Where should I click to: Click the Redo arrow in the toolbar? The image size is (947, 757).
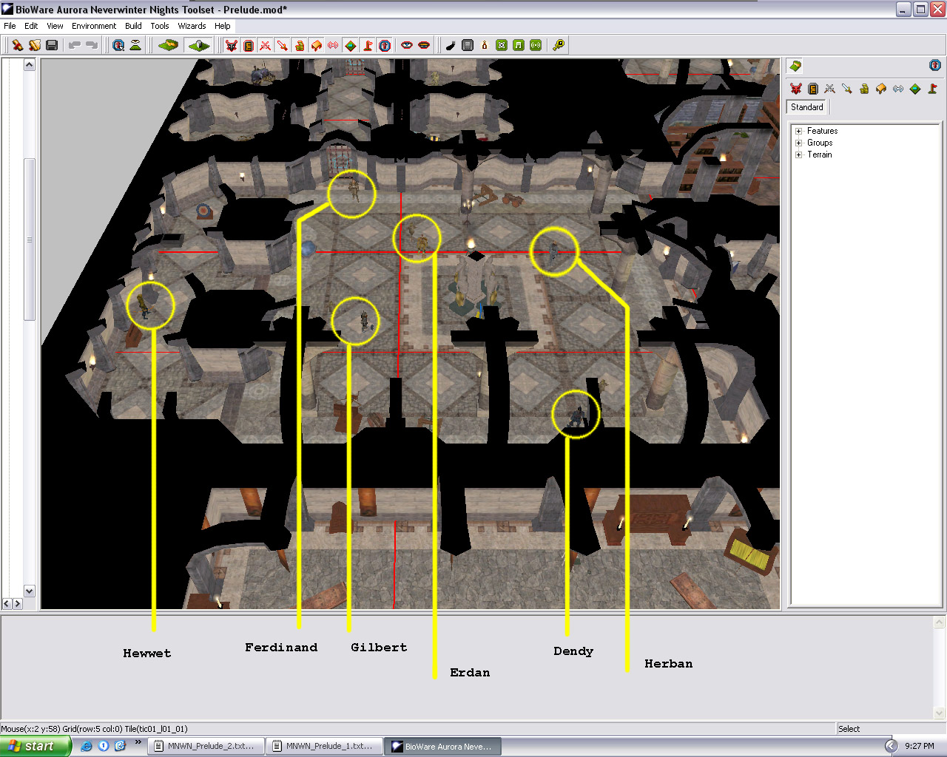click(92, 45)
